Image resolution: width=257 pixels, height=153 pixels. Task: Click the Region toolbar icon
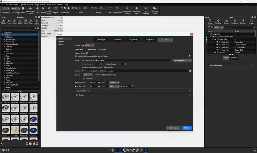tap(56, 9)
